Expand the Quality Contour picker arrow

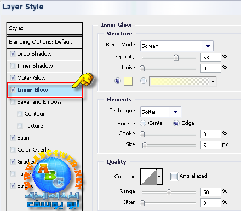[159, 177]
